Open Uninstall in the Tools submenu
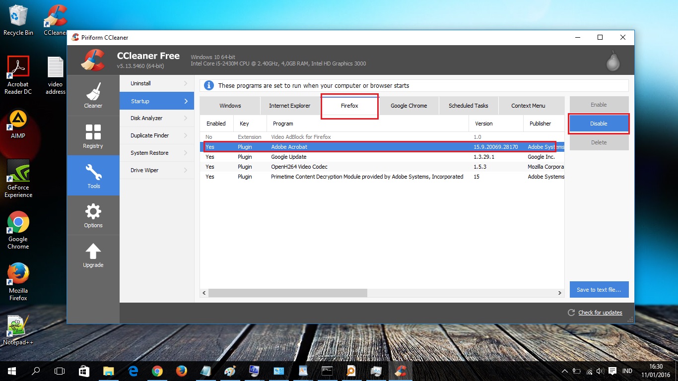The image size is (678, 381). pyautogui.click(x=157, y=83)
